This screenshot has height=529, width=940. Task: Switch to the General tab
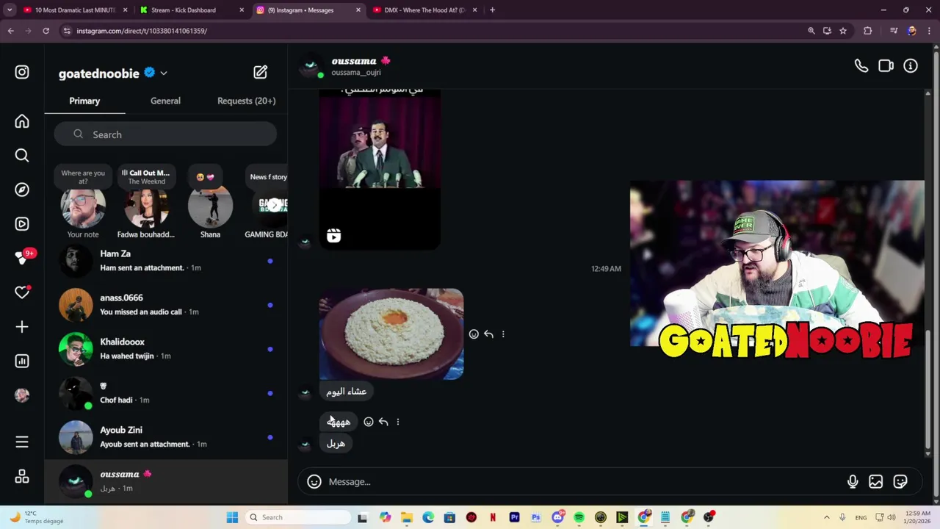pyautogui.click(x=165, y=101)
